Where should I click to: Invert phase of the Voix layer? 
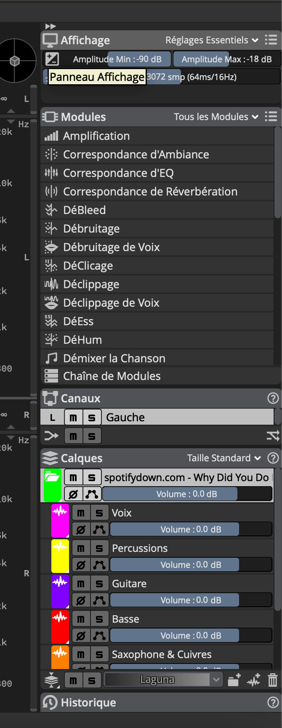[x=81, y=530]
